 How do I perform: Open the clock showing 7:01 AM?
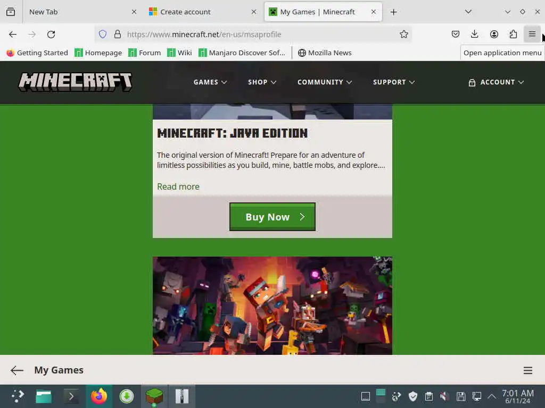518,396
